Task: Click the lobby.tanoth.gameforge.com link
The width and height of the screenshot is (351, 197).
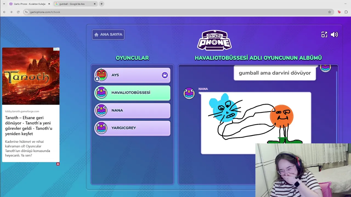Action: click(22, 111)
